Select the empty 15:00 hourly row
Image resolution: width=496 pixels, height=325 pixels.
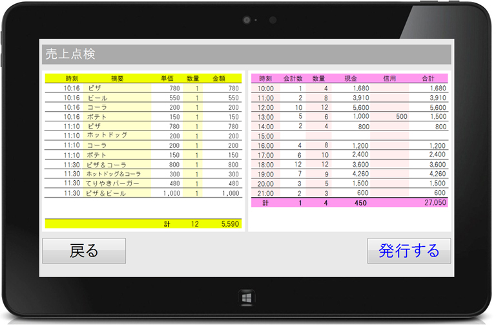pyautogui.click(x=349, y=136)
